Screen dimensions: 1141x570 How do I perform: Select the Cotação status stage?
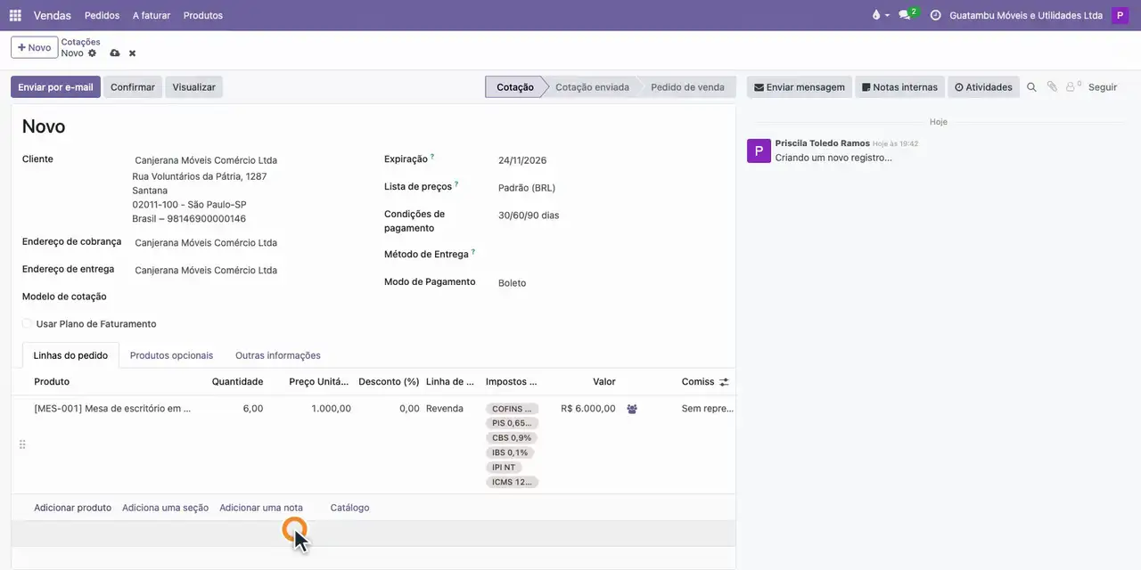pos(514,87)
